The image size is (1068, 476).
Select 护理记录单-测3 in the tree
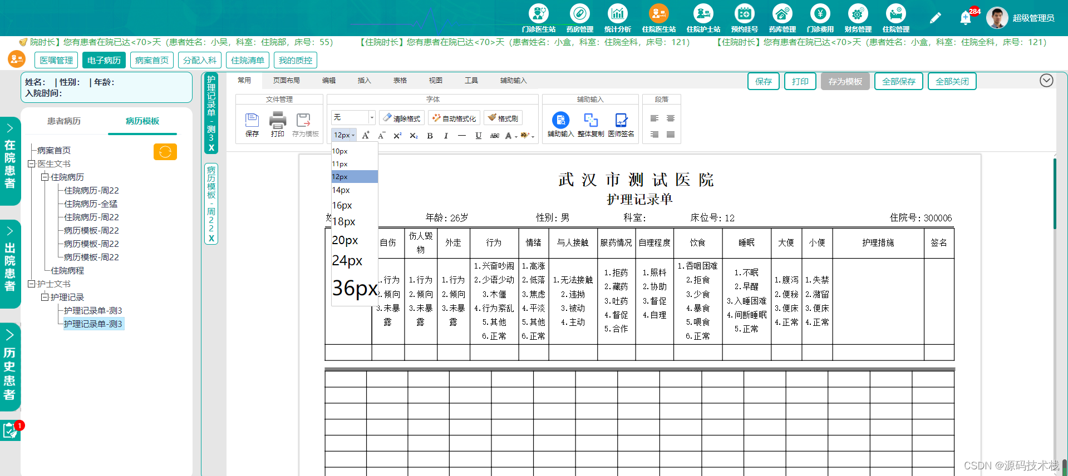[92, 324]
